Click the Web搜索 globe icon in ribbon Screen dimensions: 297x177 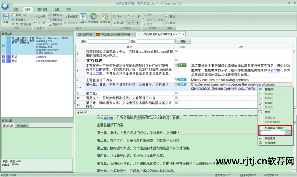pos(93,18)
